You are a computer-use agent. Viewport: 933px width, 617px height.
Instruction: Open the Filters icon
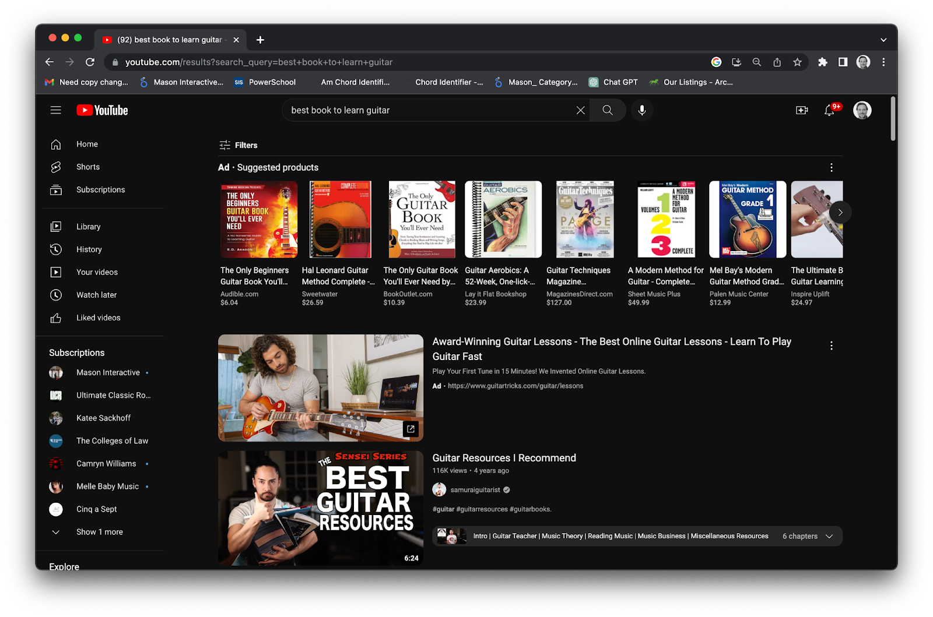click(225, 145)
